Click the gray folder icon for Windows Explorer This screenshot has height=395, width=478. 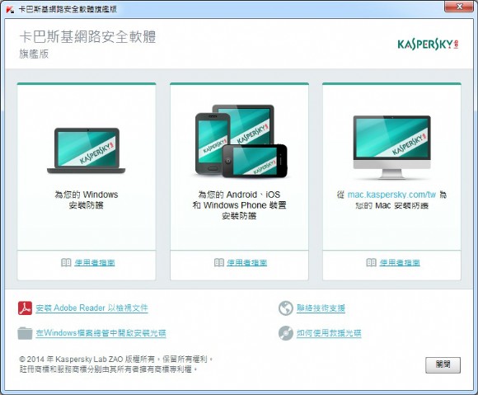[25, 333]
